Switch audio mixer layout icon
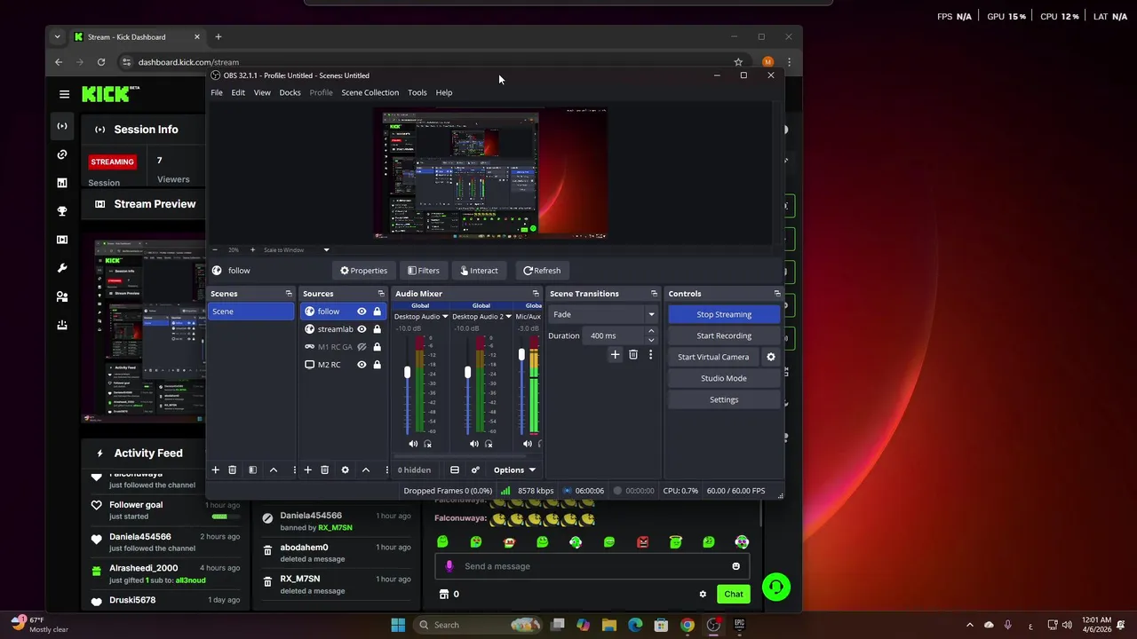Screen dimensions: 1137x639 click(x=455, y=470)
